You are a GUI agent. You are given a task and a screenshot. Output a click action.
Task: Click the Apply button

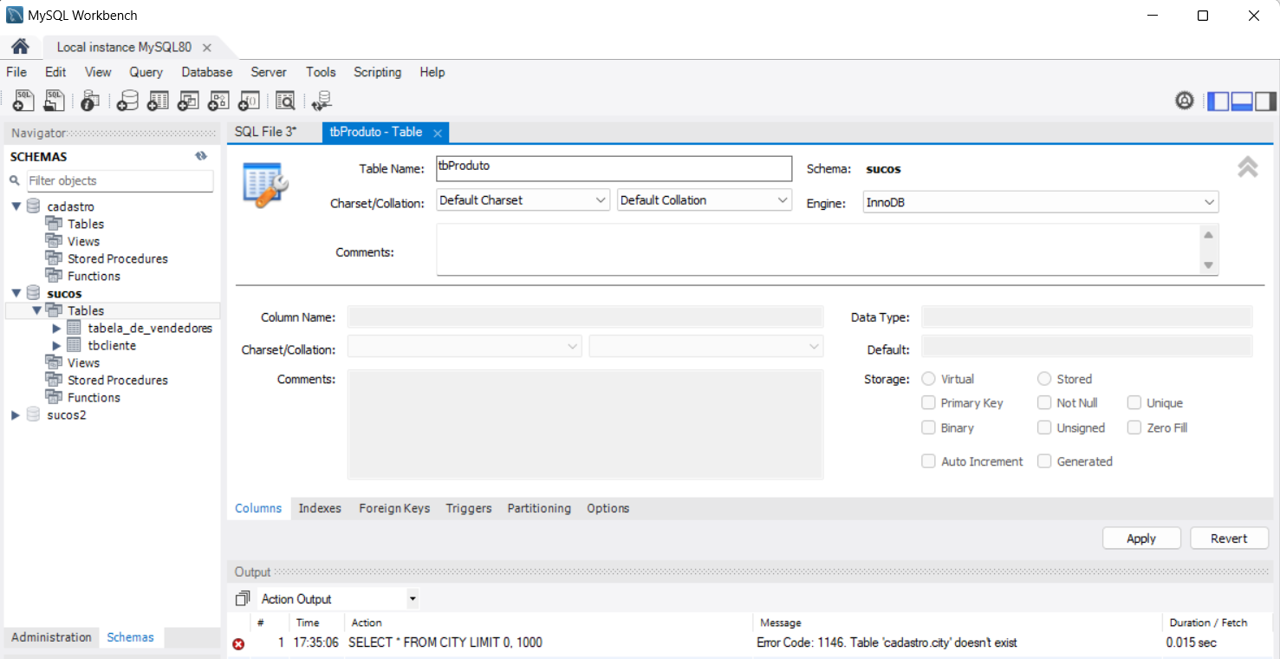coord(1141,538)
